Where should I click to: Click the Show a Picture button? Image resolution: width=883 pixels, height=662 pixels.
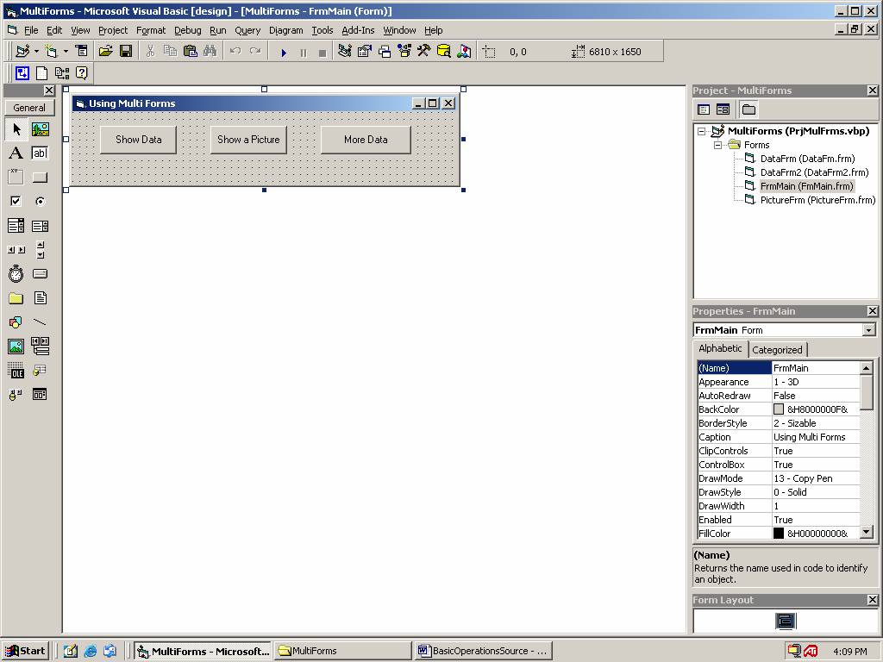248,140
